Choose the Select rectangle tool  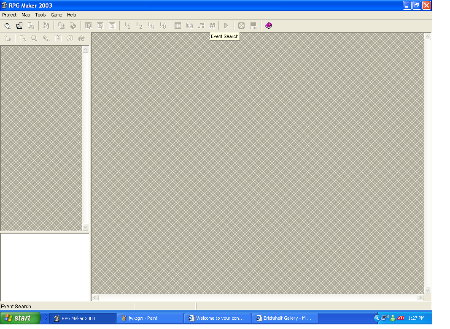(22, 38)
